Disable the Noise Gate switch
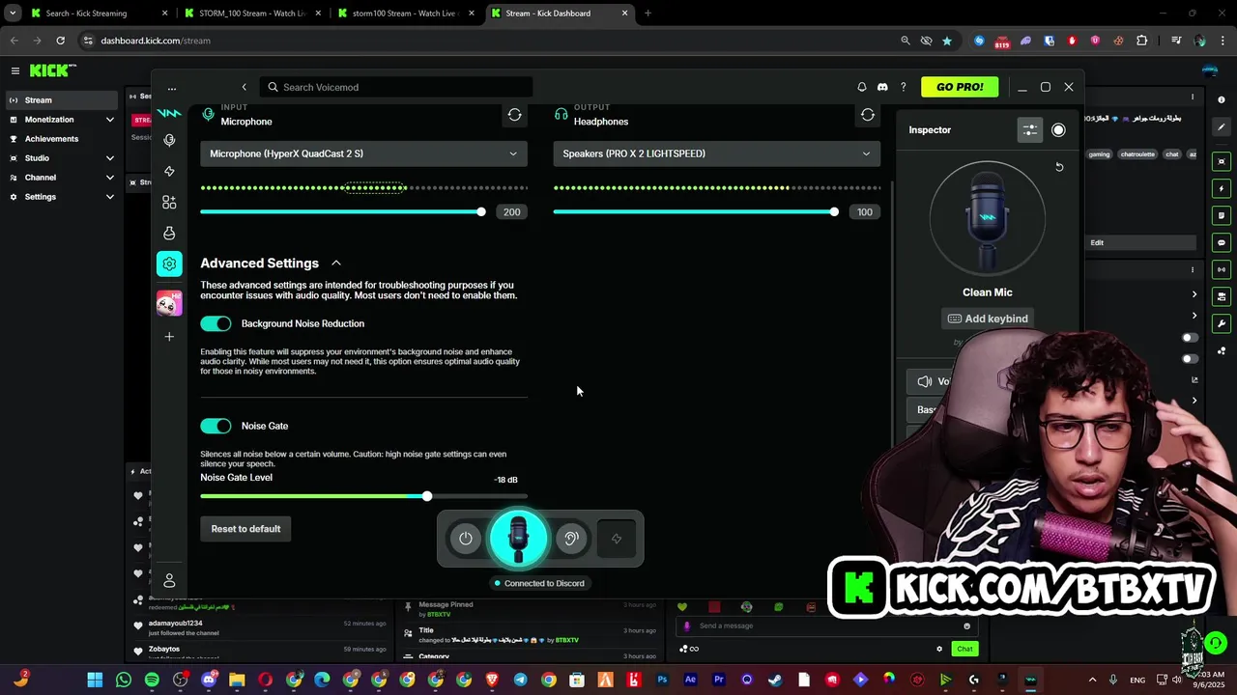Image resolution: width=1237 pixels, height=695 pixels. [216, 426]
